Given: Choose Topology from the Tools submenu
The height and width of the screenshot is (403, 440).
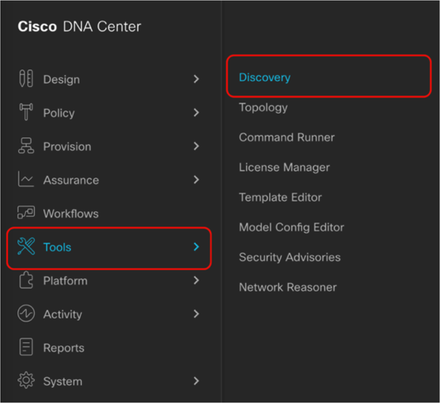Looking at the screenshot, I should tap(263, 107).
